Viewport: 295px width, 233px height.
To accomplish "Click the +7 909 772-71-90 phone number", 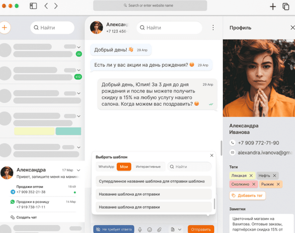I will click(x=258, y=143).
